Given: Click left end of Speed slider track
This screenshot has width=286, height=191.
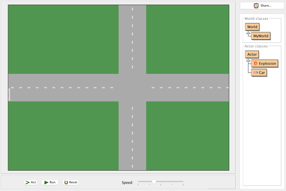Looking at the screenshot, I should (x=139, y=182).
